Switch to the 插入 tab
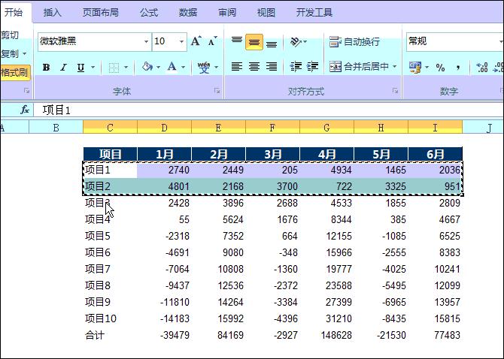This screenshot has width=504, height=359. tap(53, 13)
